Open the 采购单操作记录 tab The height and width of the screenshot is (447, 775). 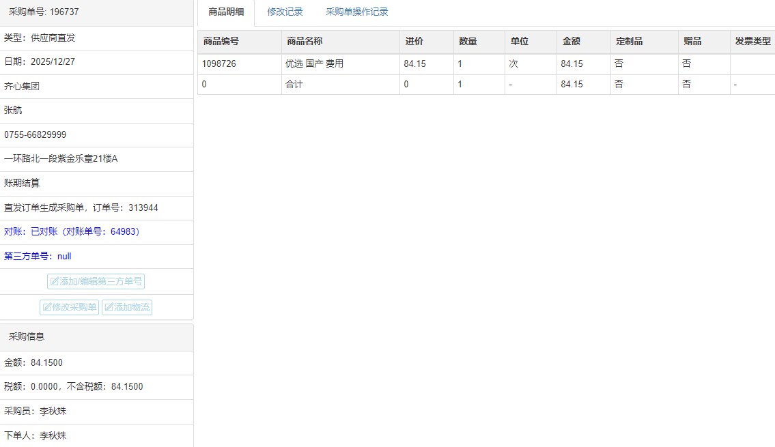[x=356, y=12]
